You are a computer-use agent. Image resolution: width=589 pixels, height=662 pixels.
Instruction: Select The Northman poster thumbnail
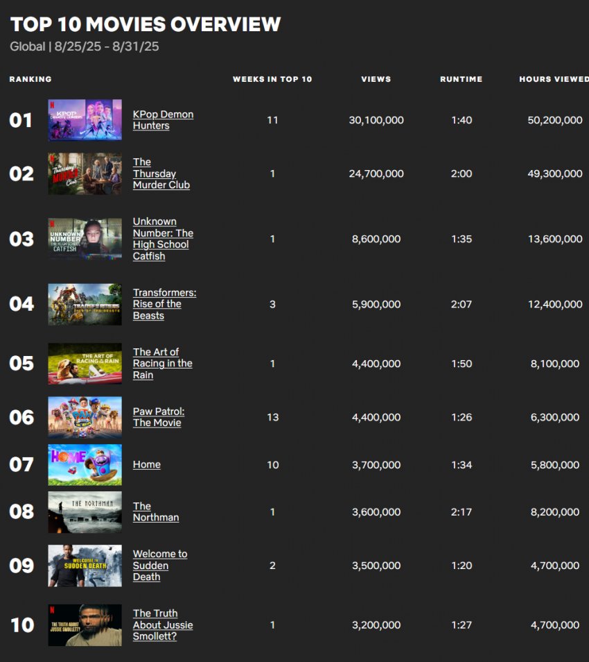tap(85, 512)
